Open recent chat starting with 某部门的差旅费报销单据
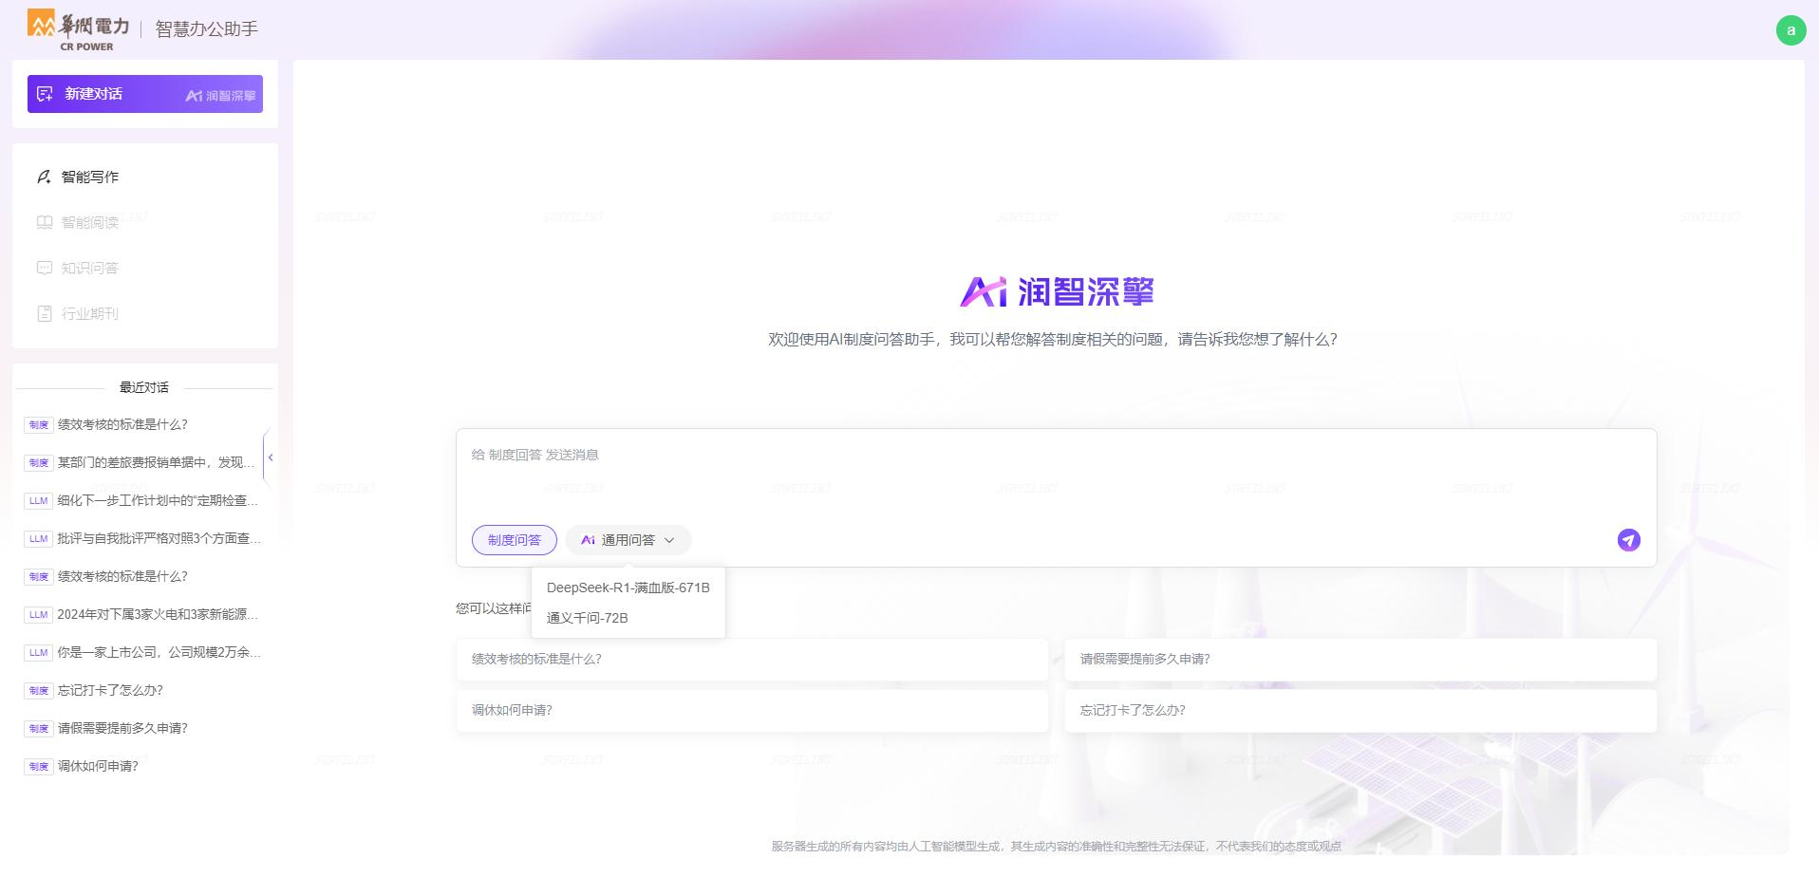 [x=156, y=462]
